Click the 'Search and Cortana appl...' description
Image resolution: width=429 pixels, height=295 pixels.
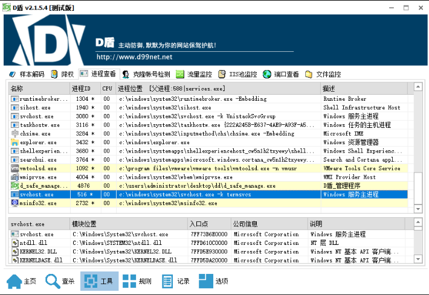(363, 159)
